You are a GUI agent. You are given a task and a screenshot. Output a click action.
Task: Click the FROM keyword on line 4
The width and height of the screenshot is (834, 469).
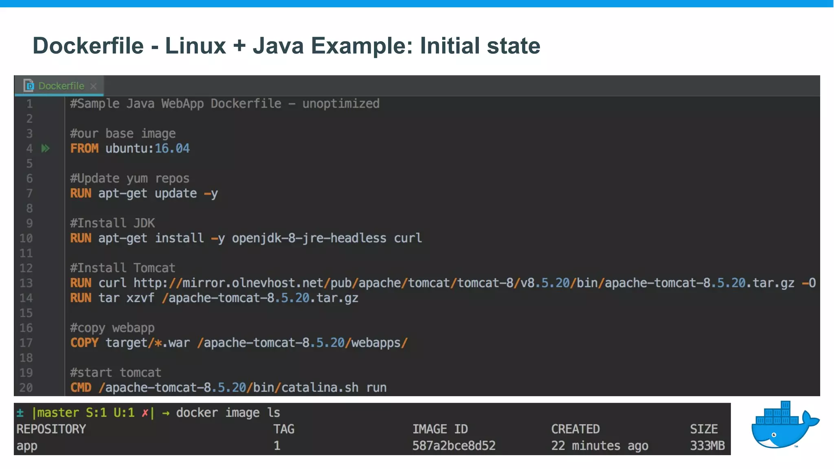[84, 149]
